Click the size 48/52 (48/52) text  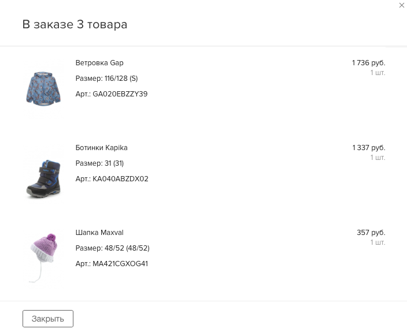coord(127,248)
